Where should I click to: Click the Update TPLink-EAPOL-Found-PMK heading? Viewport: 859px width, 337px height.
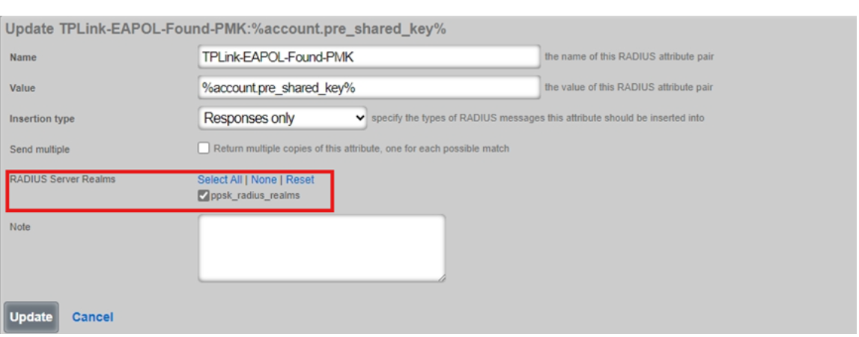click(x=226, y=29)
